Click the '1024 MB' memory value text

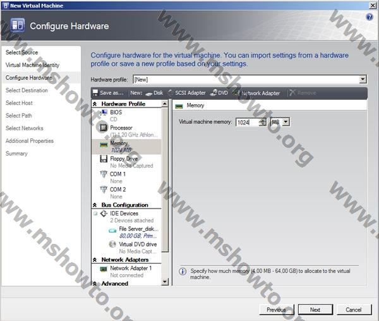click(x=121, y=150)
